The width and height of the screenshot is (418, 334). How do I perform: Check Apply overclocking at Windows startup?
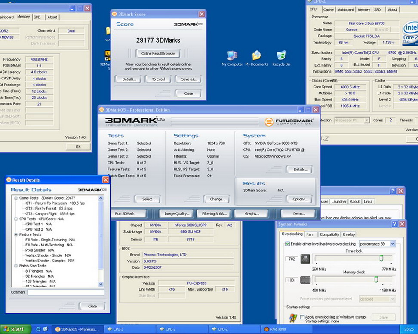point(302,317)
